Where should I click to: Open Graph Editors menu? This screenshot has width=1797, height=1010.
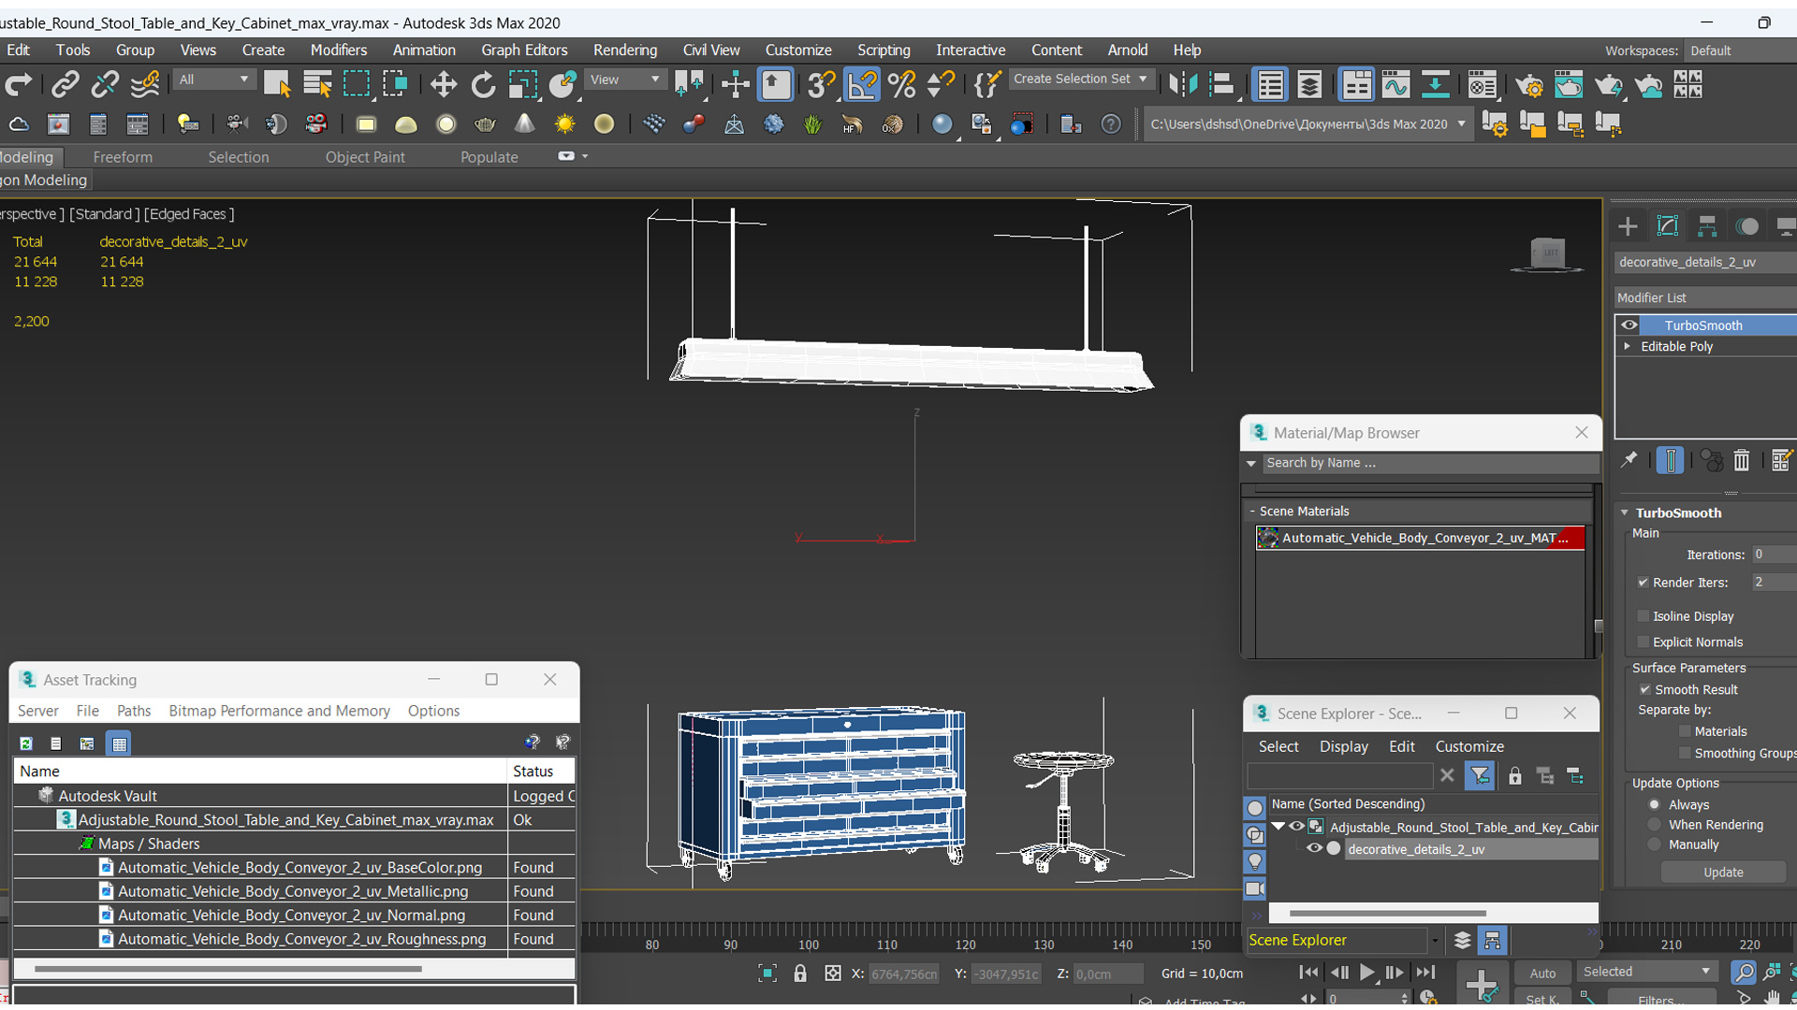click(524, 50)
